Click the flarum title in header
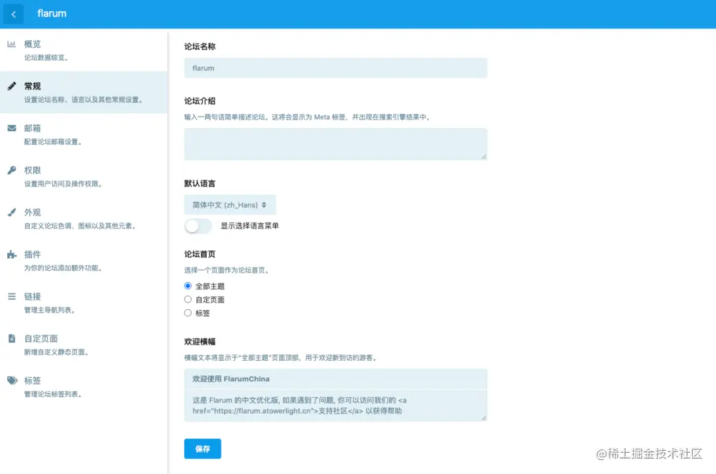The image size is (716, 474). click(x=52, y=14)
